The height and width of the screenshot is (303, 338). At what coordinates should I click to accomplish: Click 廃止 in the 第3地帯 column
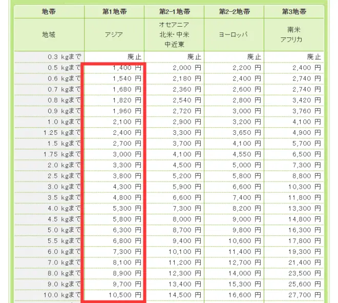[x=314, y=57]
